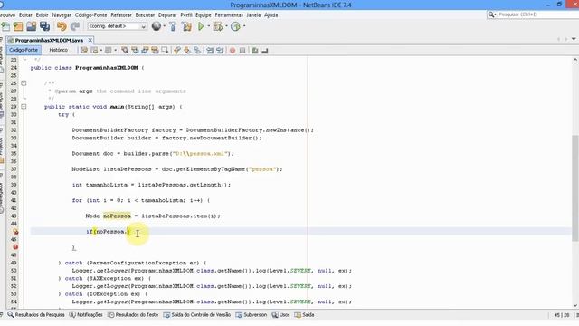Click the Find Next Occurrence editor icon
Viewport: 579px width, 326px height.
click(x=145, y=51)
